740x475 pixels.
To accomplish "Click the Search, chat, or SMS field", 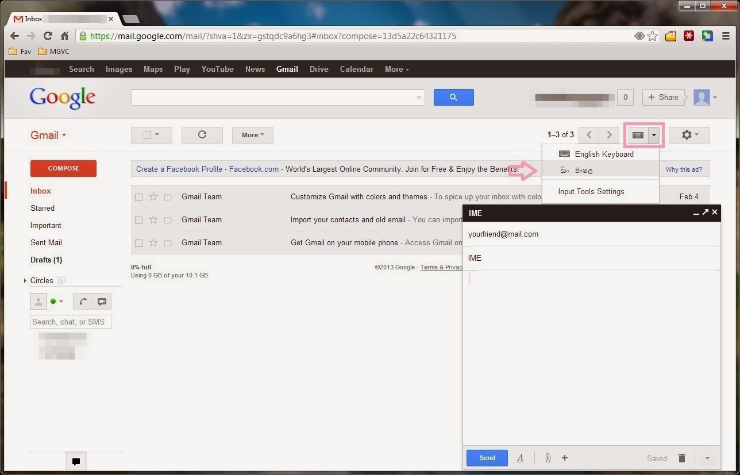I will [x=70, y=321].
